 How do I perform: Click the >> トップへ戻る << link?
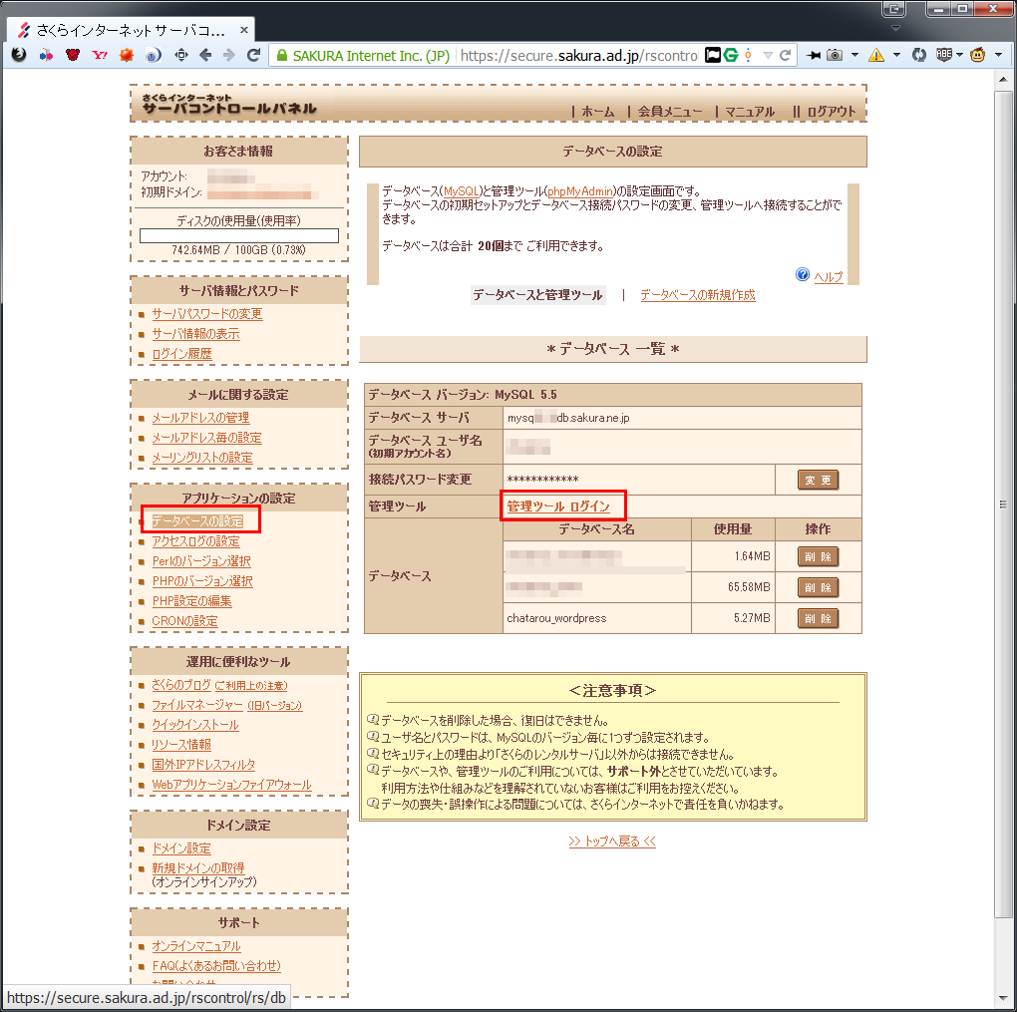[612, 842]
